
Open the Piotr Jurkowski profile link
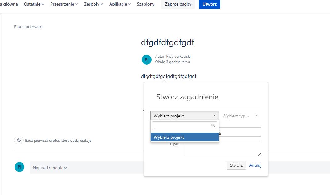point(28,27)
